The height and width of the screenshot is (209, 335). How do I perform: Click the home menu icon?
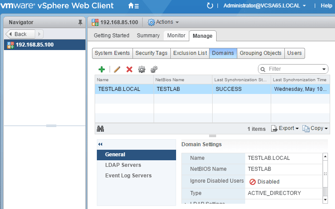coord(133,6)
